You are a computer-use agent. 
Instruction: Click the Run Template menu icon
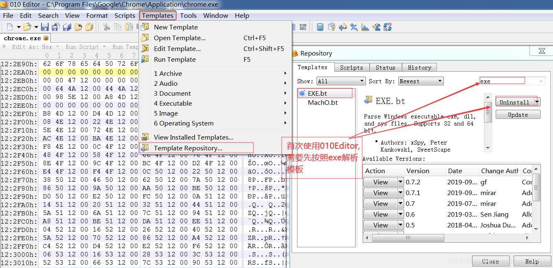coord(145,59)
